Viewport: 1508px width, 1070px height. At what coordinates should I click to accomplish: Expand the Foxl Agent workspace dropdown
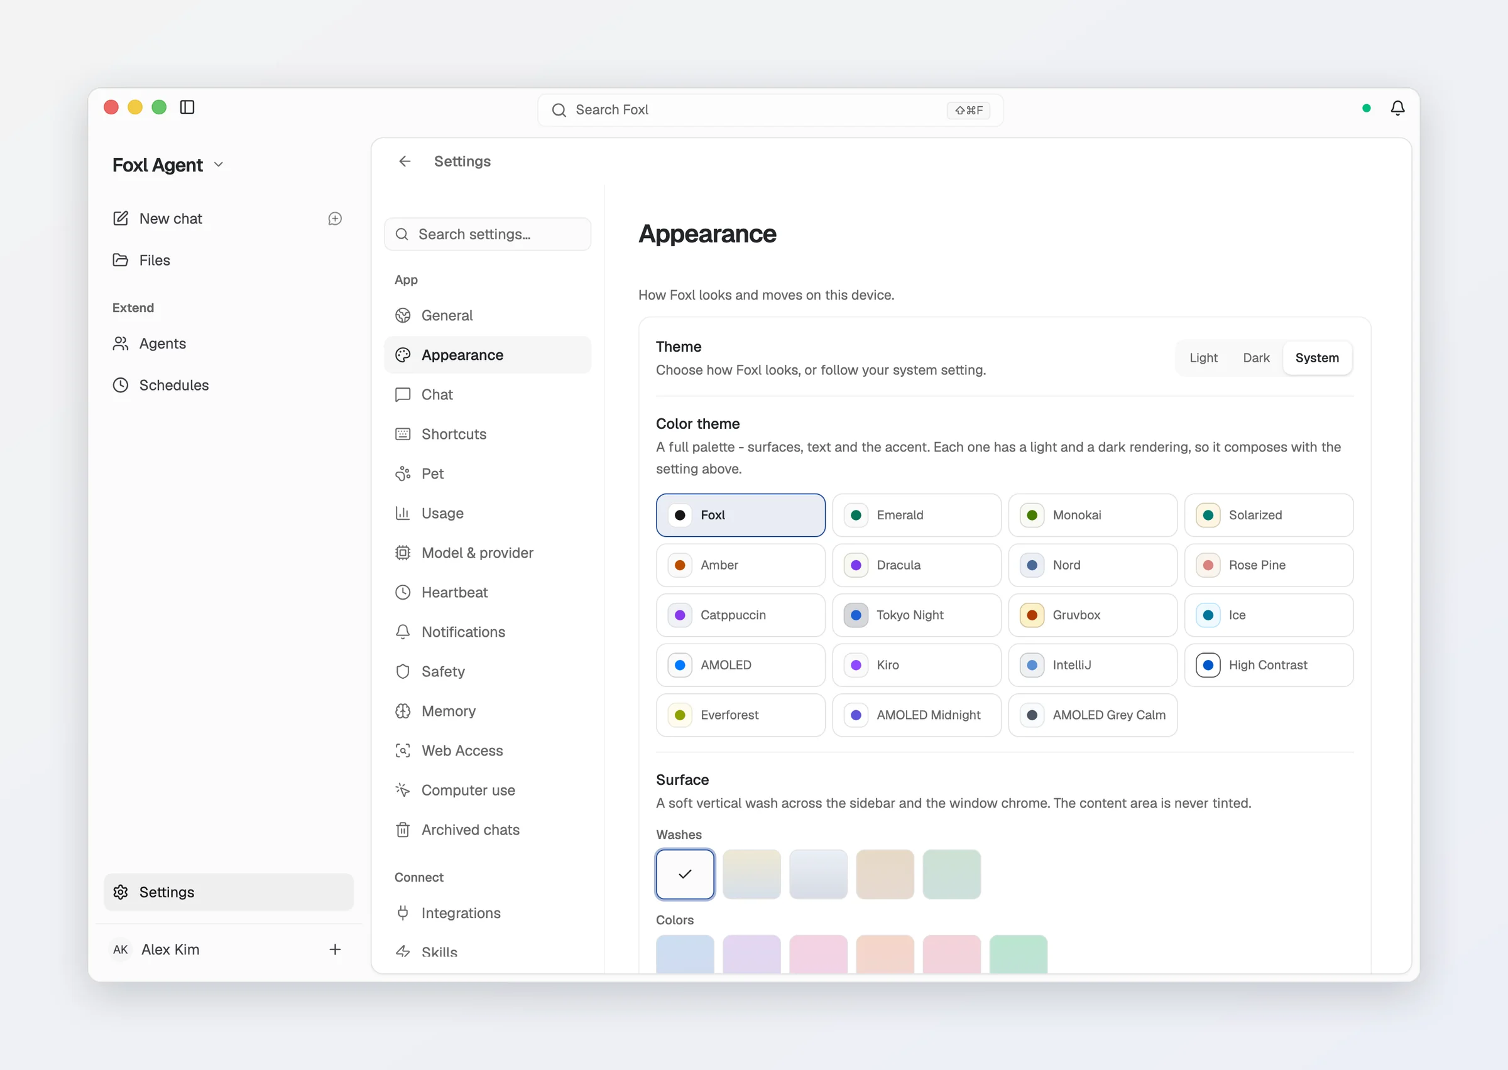click(x=168, y=165)
